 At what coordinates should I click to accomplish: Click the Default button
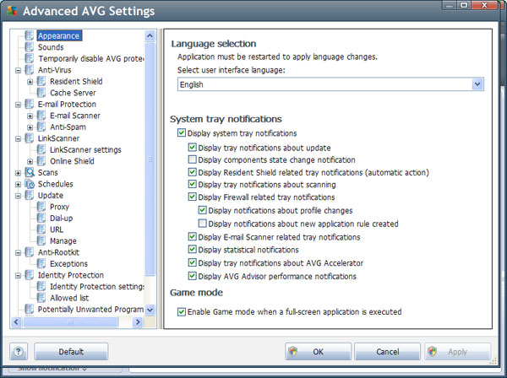tap(71, 352)
